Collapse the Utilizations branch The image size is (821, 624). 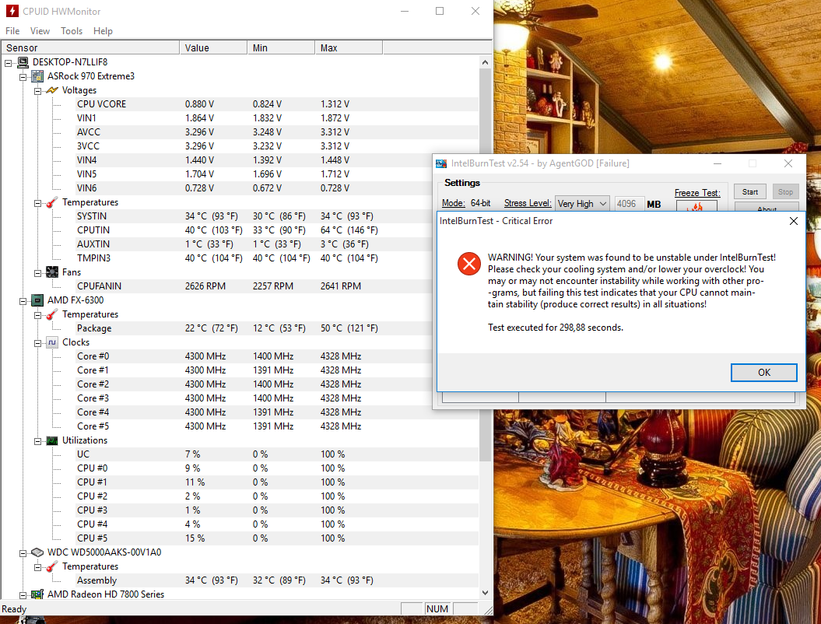pyautogui.click(x=37, y=441)
